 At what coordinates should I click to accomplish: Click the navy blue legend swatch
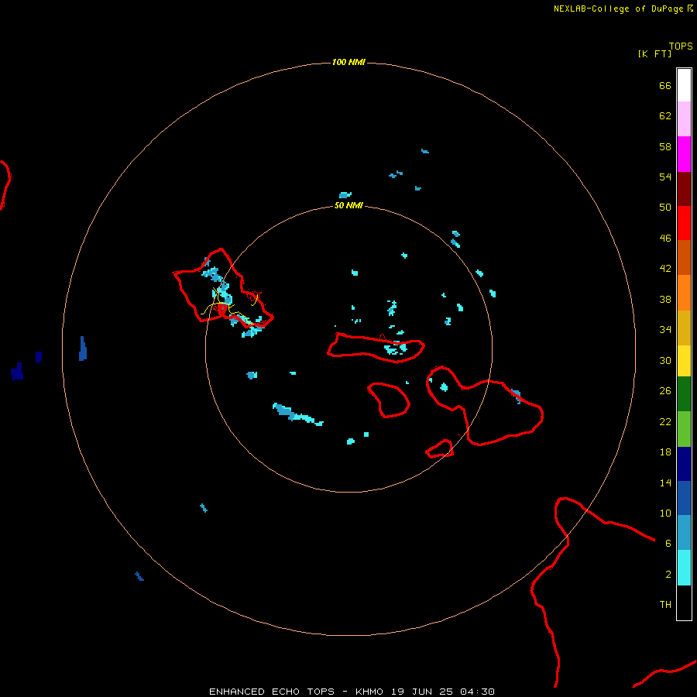click(x=684, y=464)
